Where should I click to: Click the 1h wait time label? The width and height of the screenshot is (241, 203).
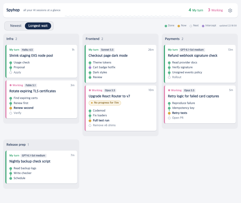pyautogui.click(x=73, y=50)
